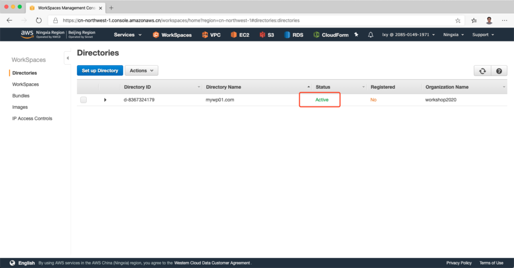Open the VPC service shortcut
The width and height of the screenshot is (514, 268).
211,35
